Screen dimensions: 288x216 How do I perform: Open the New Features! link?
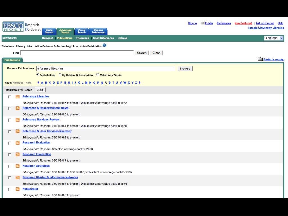tap(243, 23)
